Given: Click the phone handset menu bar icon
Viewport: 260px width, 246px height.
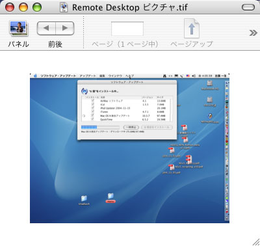Looking at the screenshot, I should (x=182, y=76).
